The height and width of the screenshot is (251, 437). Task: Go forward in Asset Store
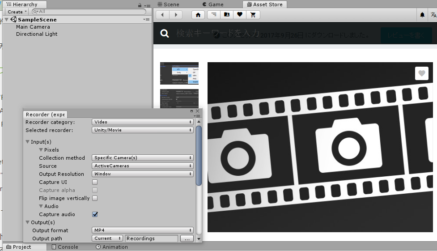tap(176, 15)
